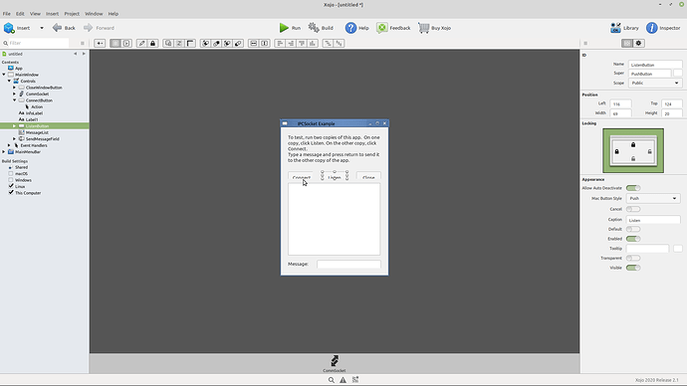Click the search magnifier in the bottom bar
Screen dimensions: 687x386
point(332,380)
